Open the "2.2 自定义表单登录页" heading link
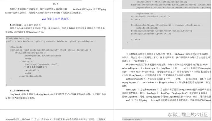 55,19
